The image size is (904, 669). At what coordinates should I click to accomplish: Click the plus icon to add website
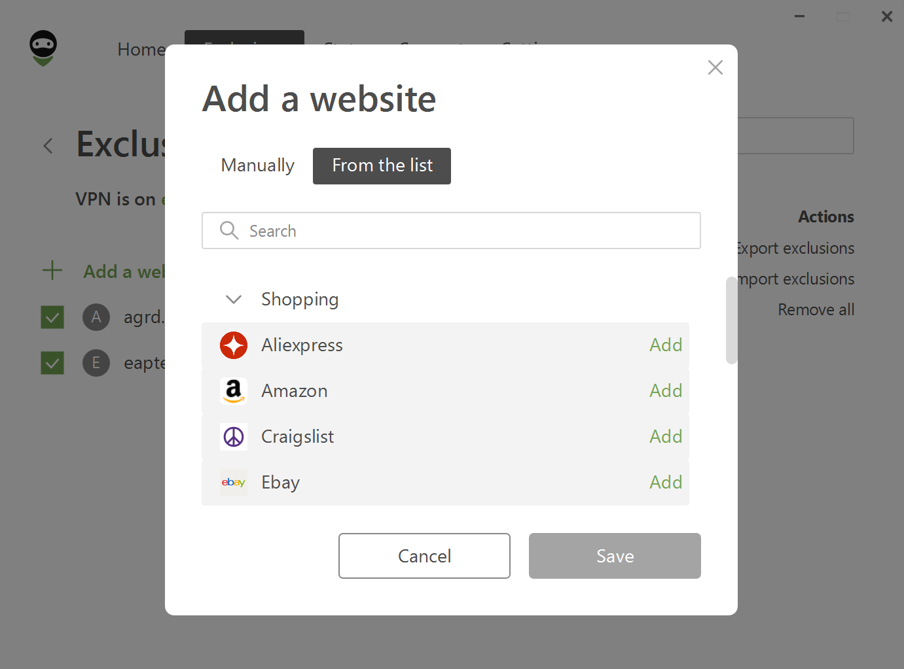coord(52,271)
